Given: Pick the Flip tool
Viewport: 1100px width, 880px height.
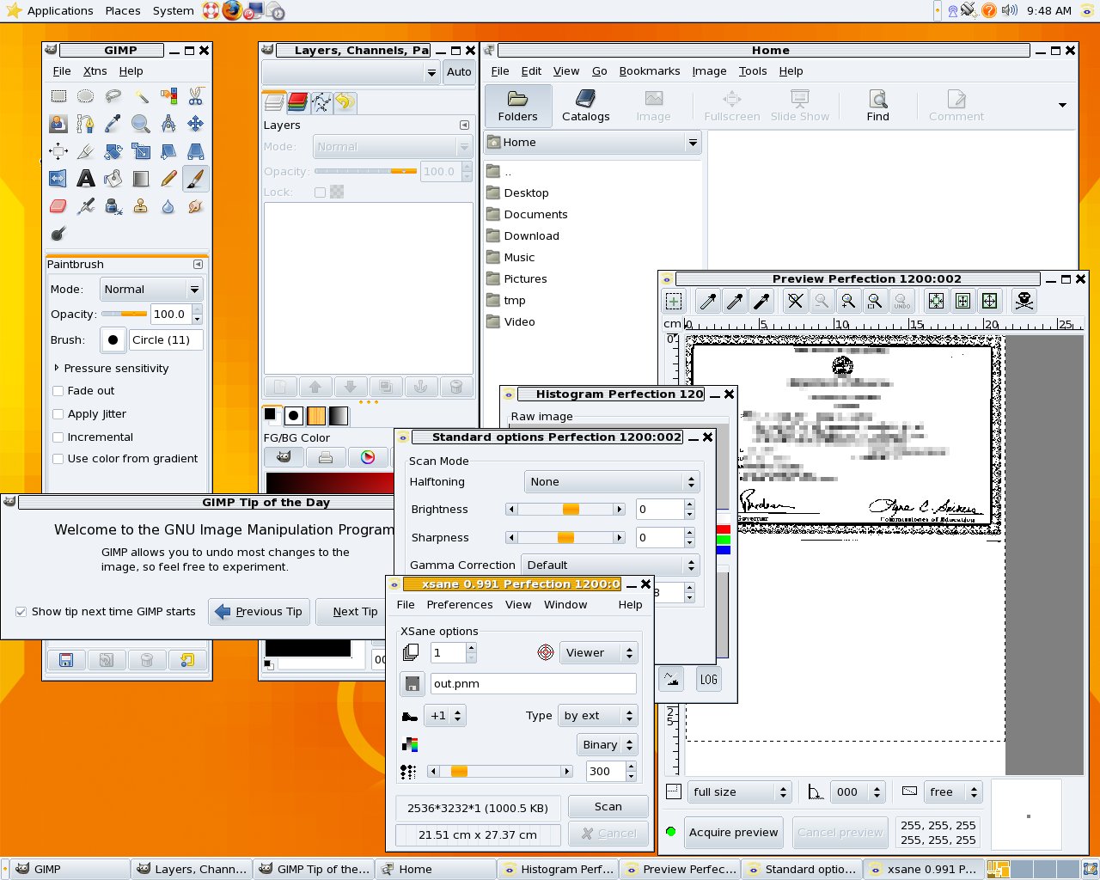Looking at the screenshot, I should [x=58, y=179].
